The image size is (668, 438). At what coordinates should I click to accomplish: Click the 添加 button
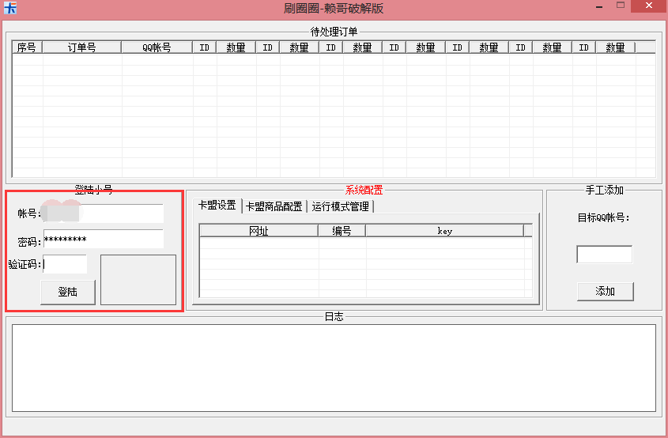(x=605, y=291)
